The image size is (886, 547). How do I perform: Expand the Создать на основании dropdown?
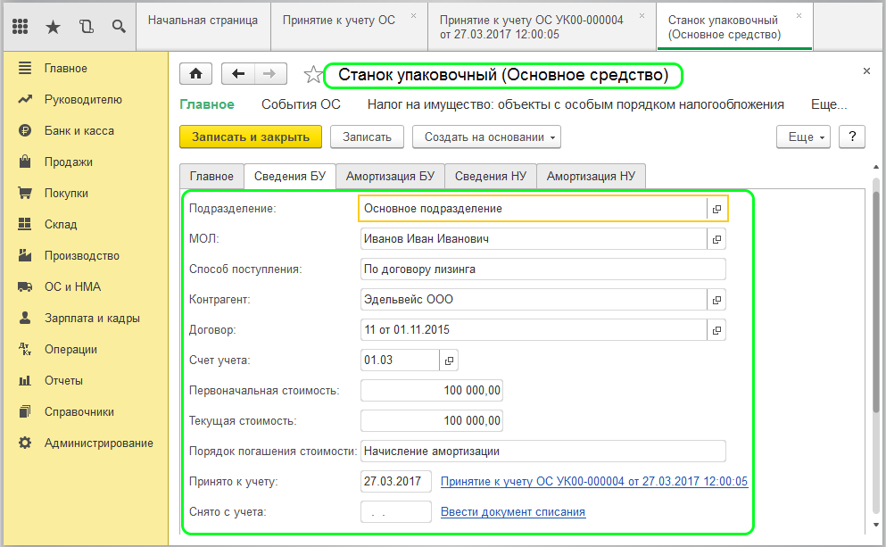pyautogui.click(x=492, y=137)
